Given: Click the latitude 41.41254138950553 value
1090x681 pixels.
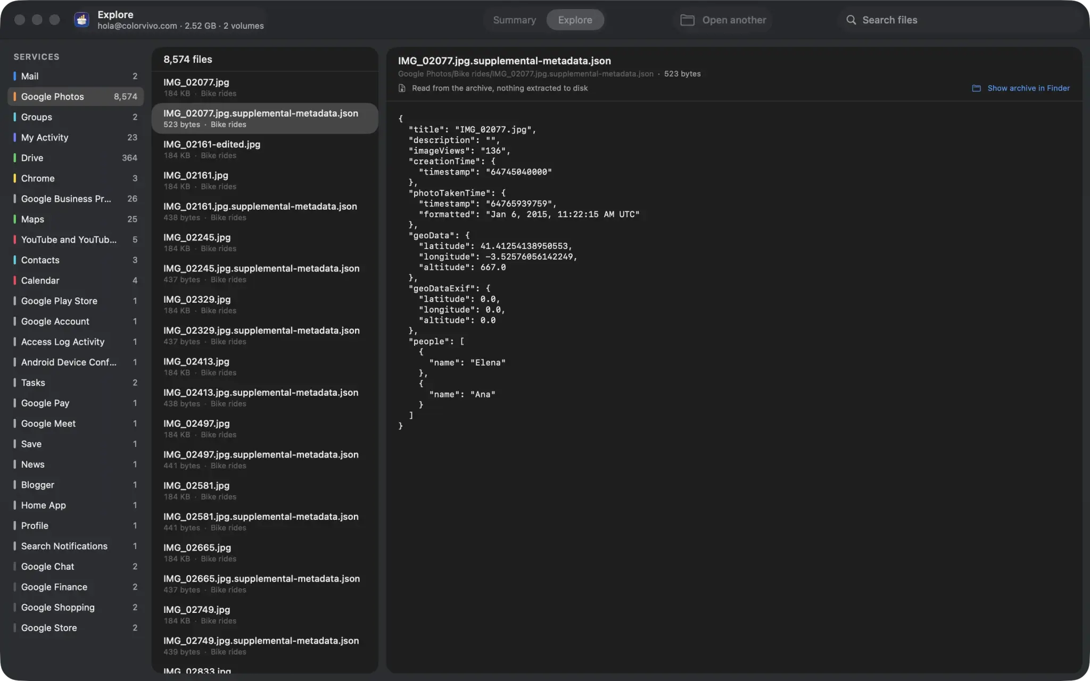Looking at the screenshot, I should (525, 246).
